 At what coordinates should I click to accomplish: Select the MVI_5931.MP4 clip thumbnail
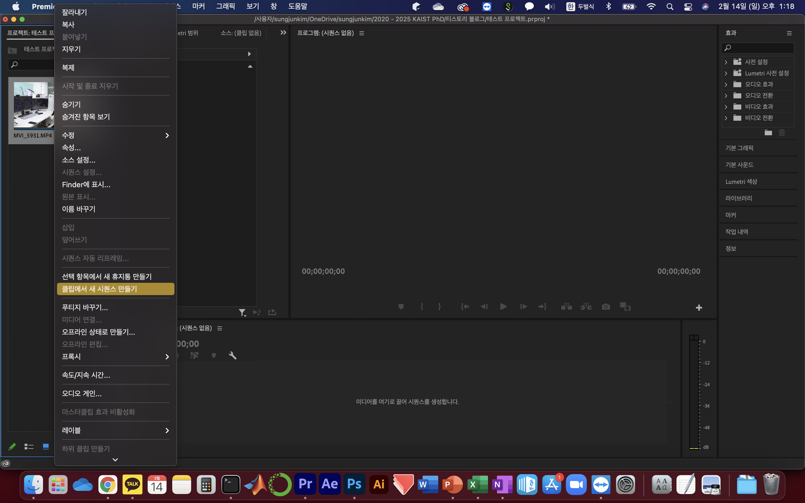pos(33,105)
